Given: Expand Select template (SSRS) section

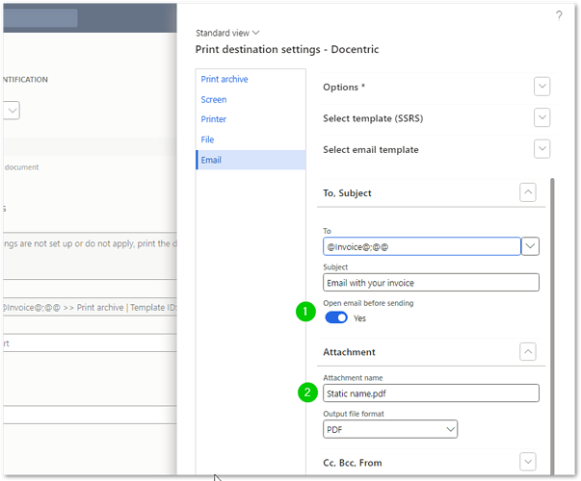Looking at the screenshot, I should [x=541, y=118].
